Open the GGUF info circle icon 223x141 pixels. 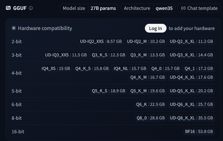tap(31, 8)
